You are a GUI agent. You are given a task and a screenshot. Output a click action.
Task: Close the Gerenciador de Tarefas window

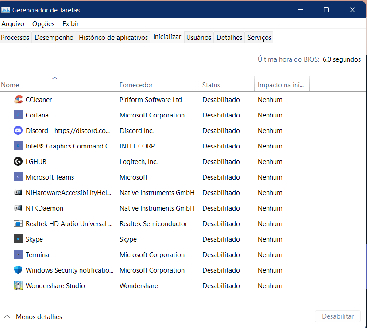(352, 10)
